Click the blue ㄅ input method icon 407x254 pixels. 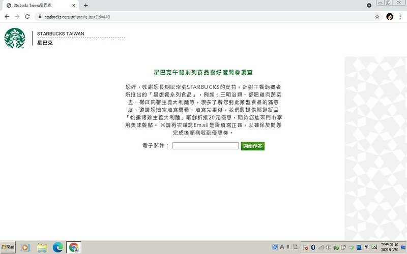275,247
